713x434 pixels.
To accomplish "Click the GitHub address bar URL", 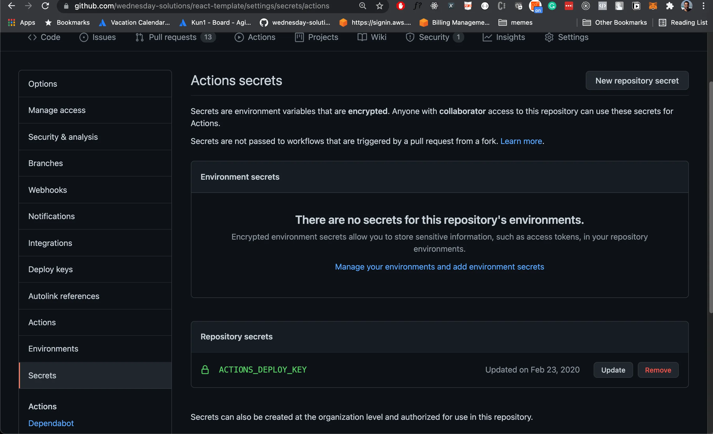I will [202, 6].
